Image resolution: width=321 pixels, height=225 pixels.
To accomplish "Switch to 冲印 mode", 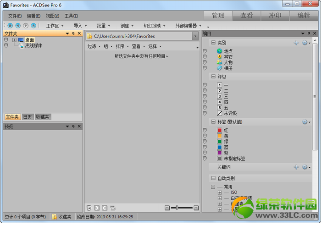I will pyautogui.click(x=275, y=16).
